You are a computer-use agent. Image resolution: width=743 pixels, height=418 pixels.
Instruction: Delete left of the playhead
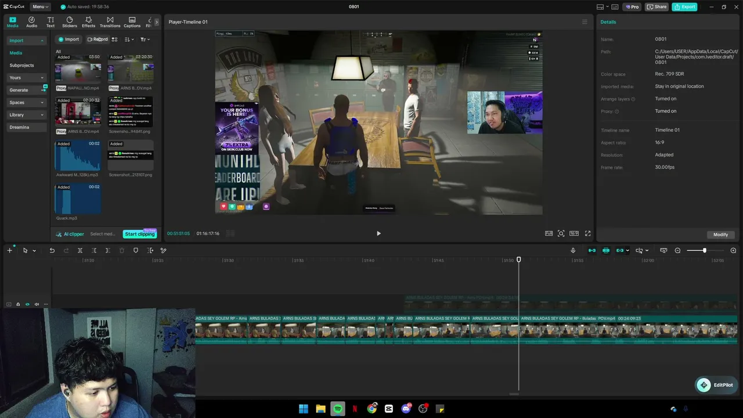[94, 250]
